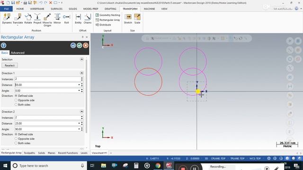This screenshot has height=170, width=303.
Task: Select the Dynamic transform tool
Action: click(7, 19)
